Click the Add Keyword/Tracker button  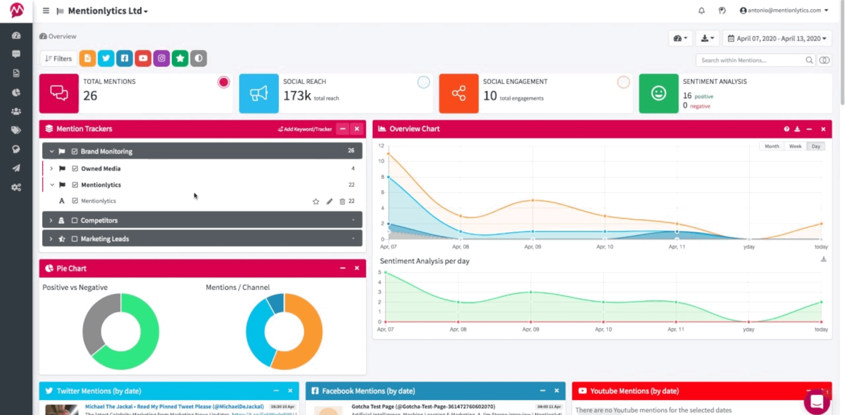tap(305, 129)
